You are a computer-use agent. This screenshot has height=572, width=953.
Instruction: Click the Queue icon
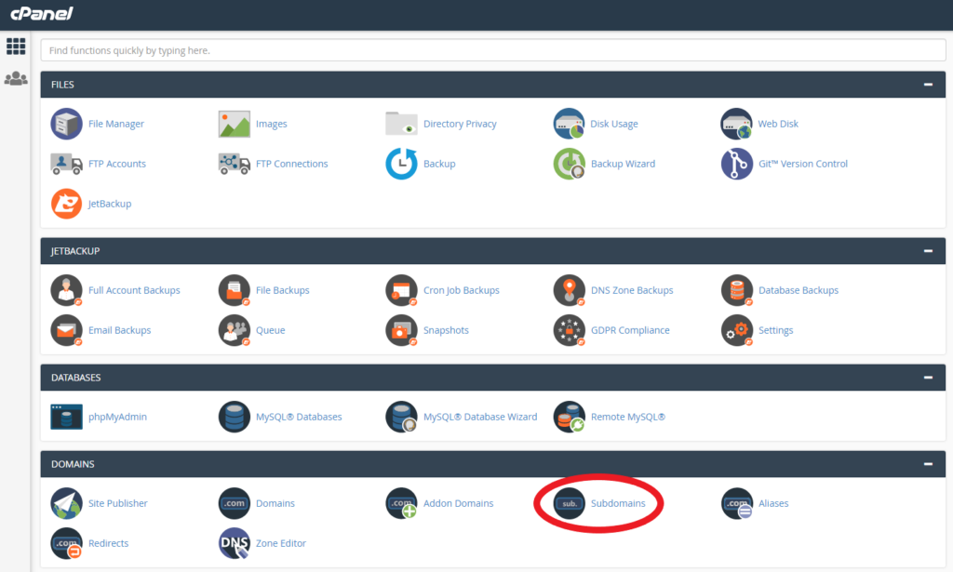click(234, 330)
